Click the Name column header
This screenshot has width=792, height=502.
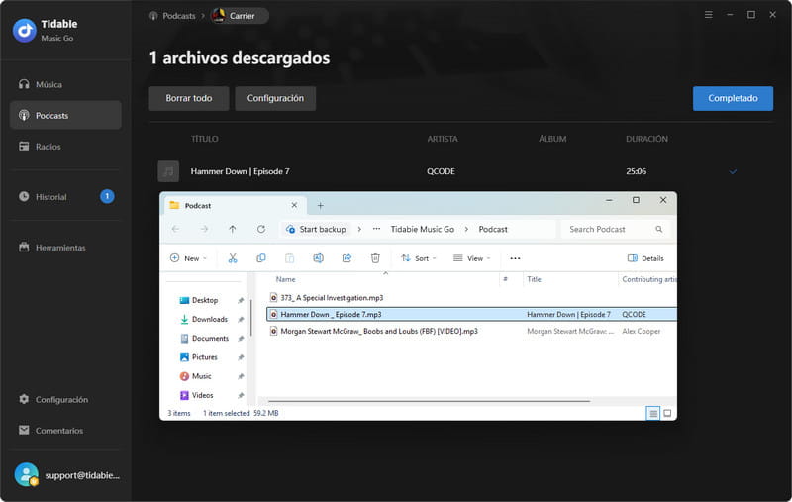pyautogui.click(x=285, y=279)
